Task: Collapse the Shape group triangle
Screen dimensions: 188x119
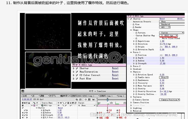Action: [131, 30]
